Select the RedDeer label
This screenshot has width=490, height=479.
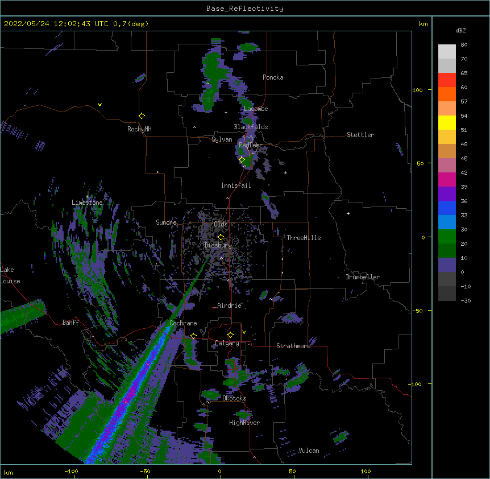click(250, 145)
